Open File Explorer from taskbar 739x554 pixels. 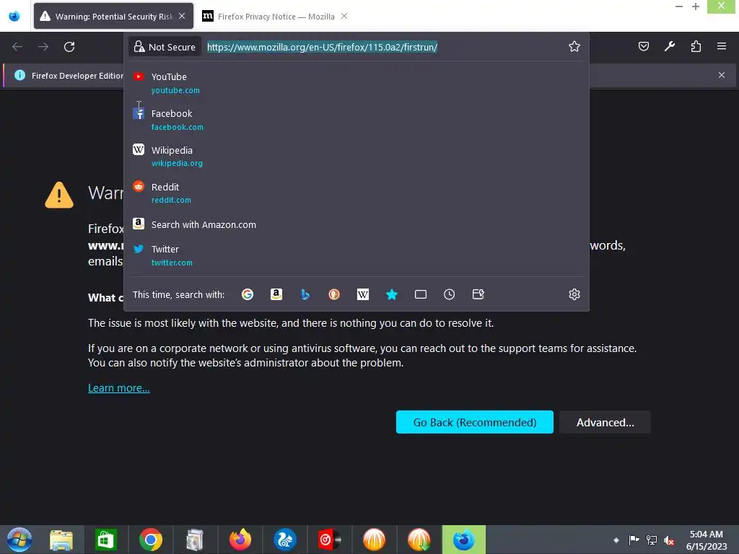point(61,540)
